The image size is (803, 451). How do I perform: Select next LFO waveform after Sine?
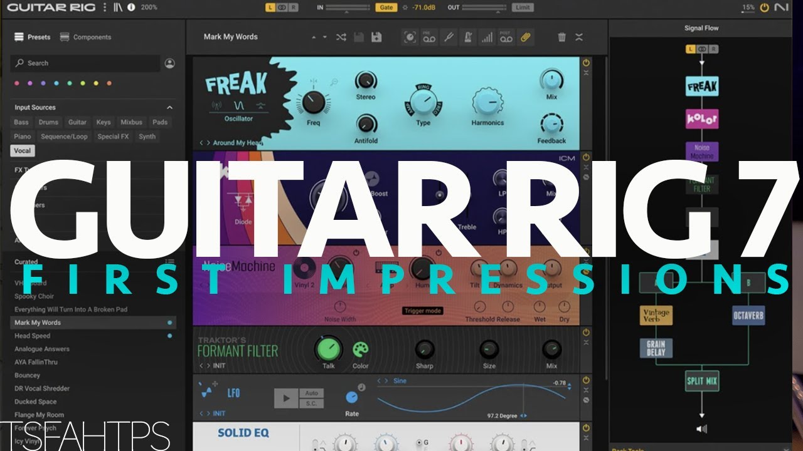[386, 381]
